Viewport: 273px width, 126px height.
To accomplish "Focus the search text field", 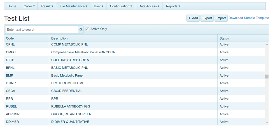I will (x=41, y=29).
